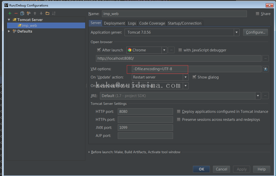Viewport: 276px width, 176px height.
Task: Click the Chrome browser icon
Action: pyautogui.click(x=130, y=50)
